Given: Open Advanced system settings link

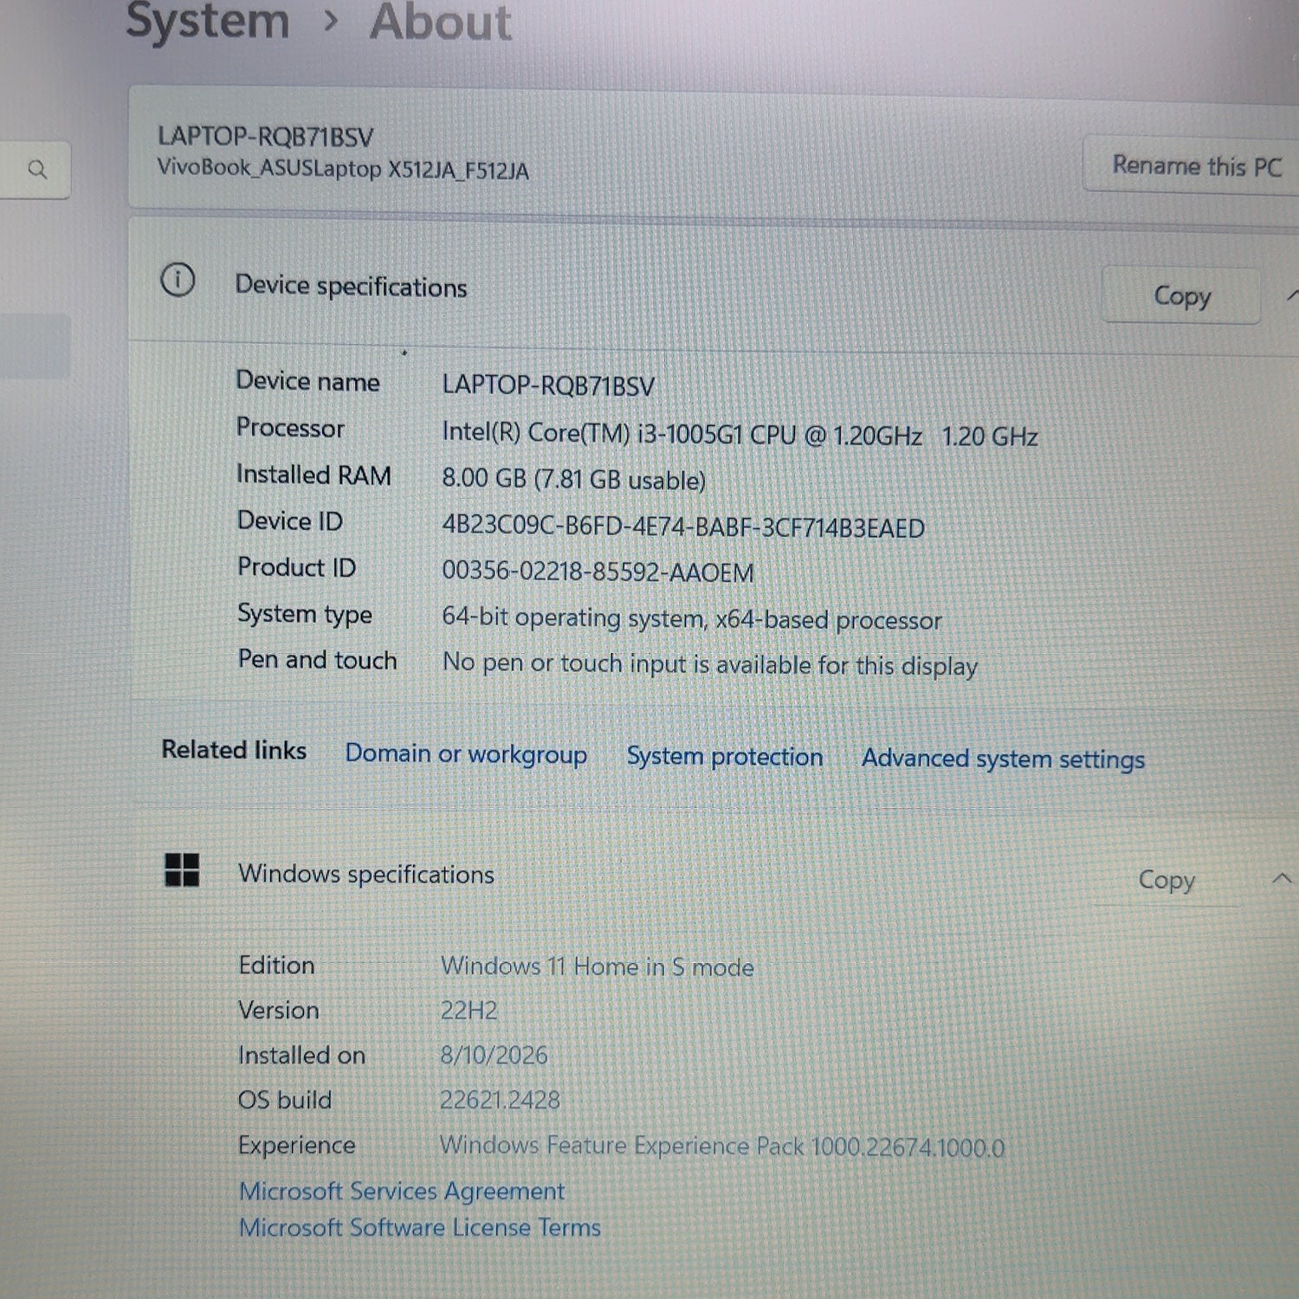Looking at the screenshot, I should coord(1003,759).
